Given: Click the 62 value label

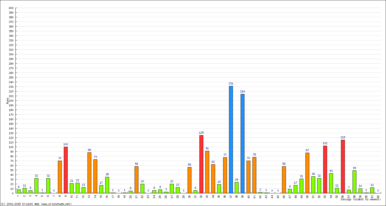Looking at the screenshot, I should (x=213, y=162).
